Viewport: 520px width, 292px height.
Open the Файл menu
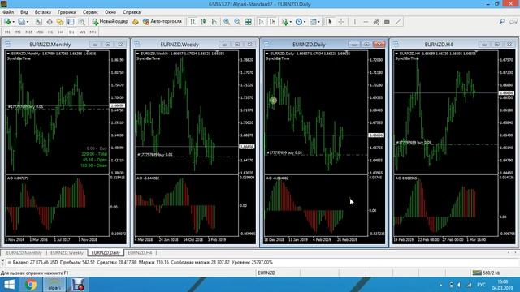[x=8, y=12]
